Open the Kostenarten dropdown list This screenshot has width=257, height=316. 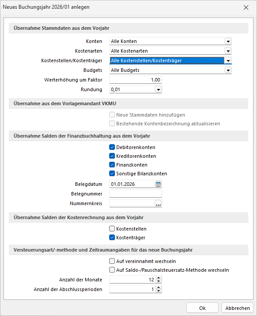pyautogui.click(x=228, y=51)
